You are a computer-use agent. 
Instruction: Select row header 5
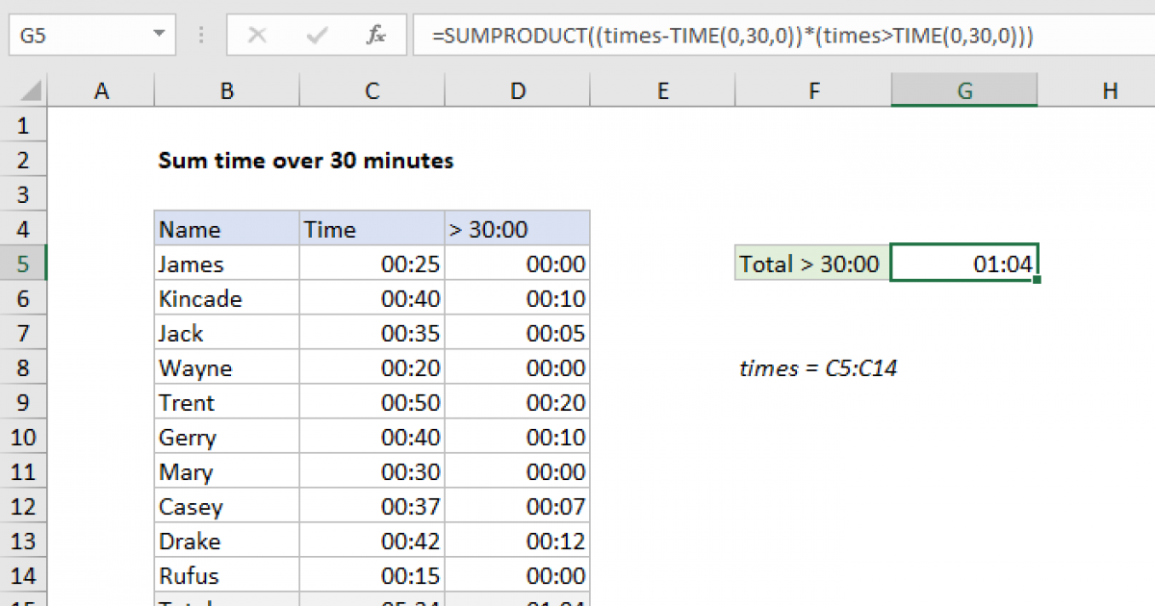click(24, 264)
